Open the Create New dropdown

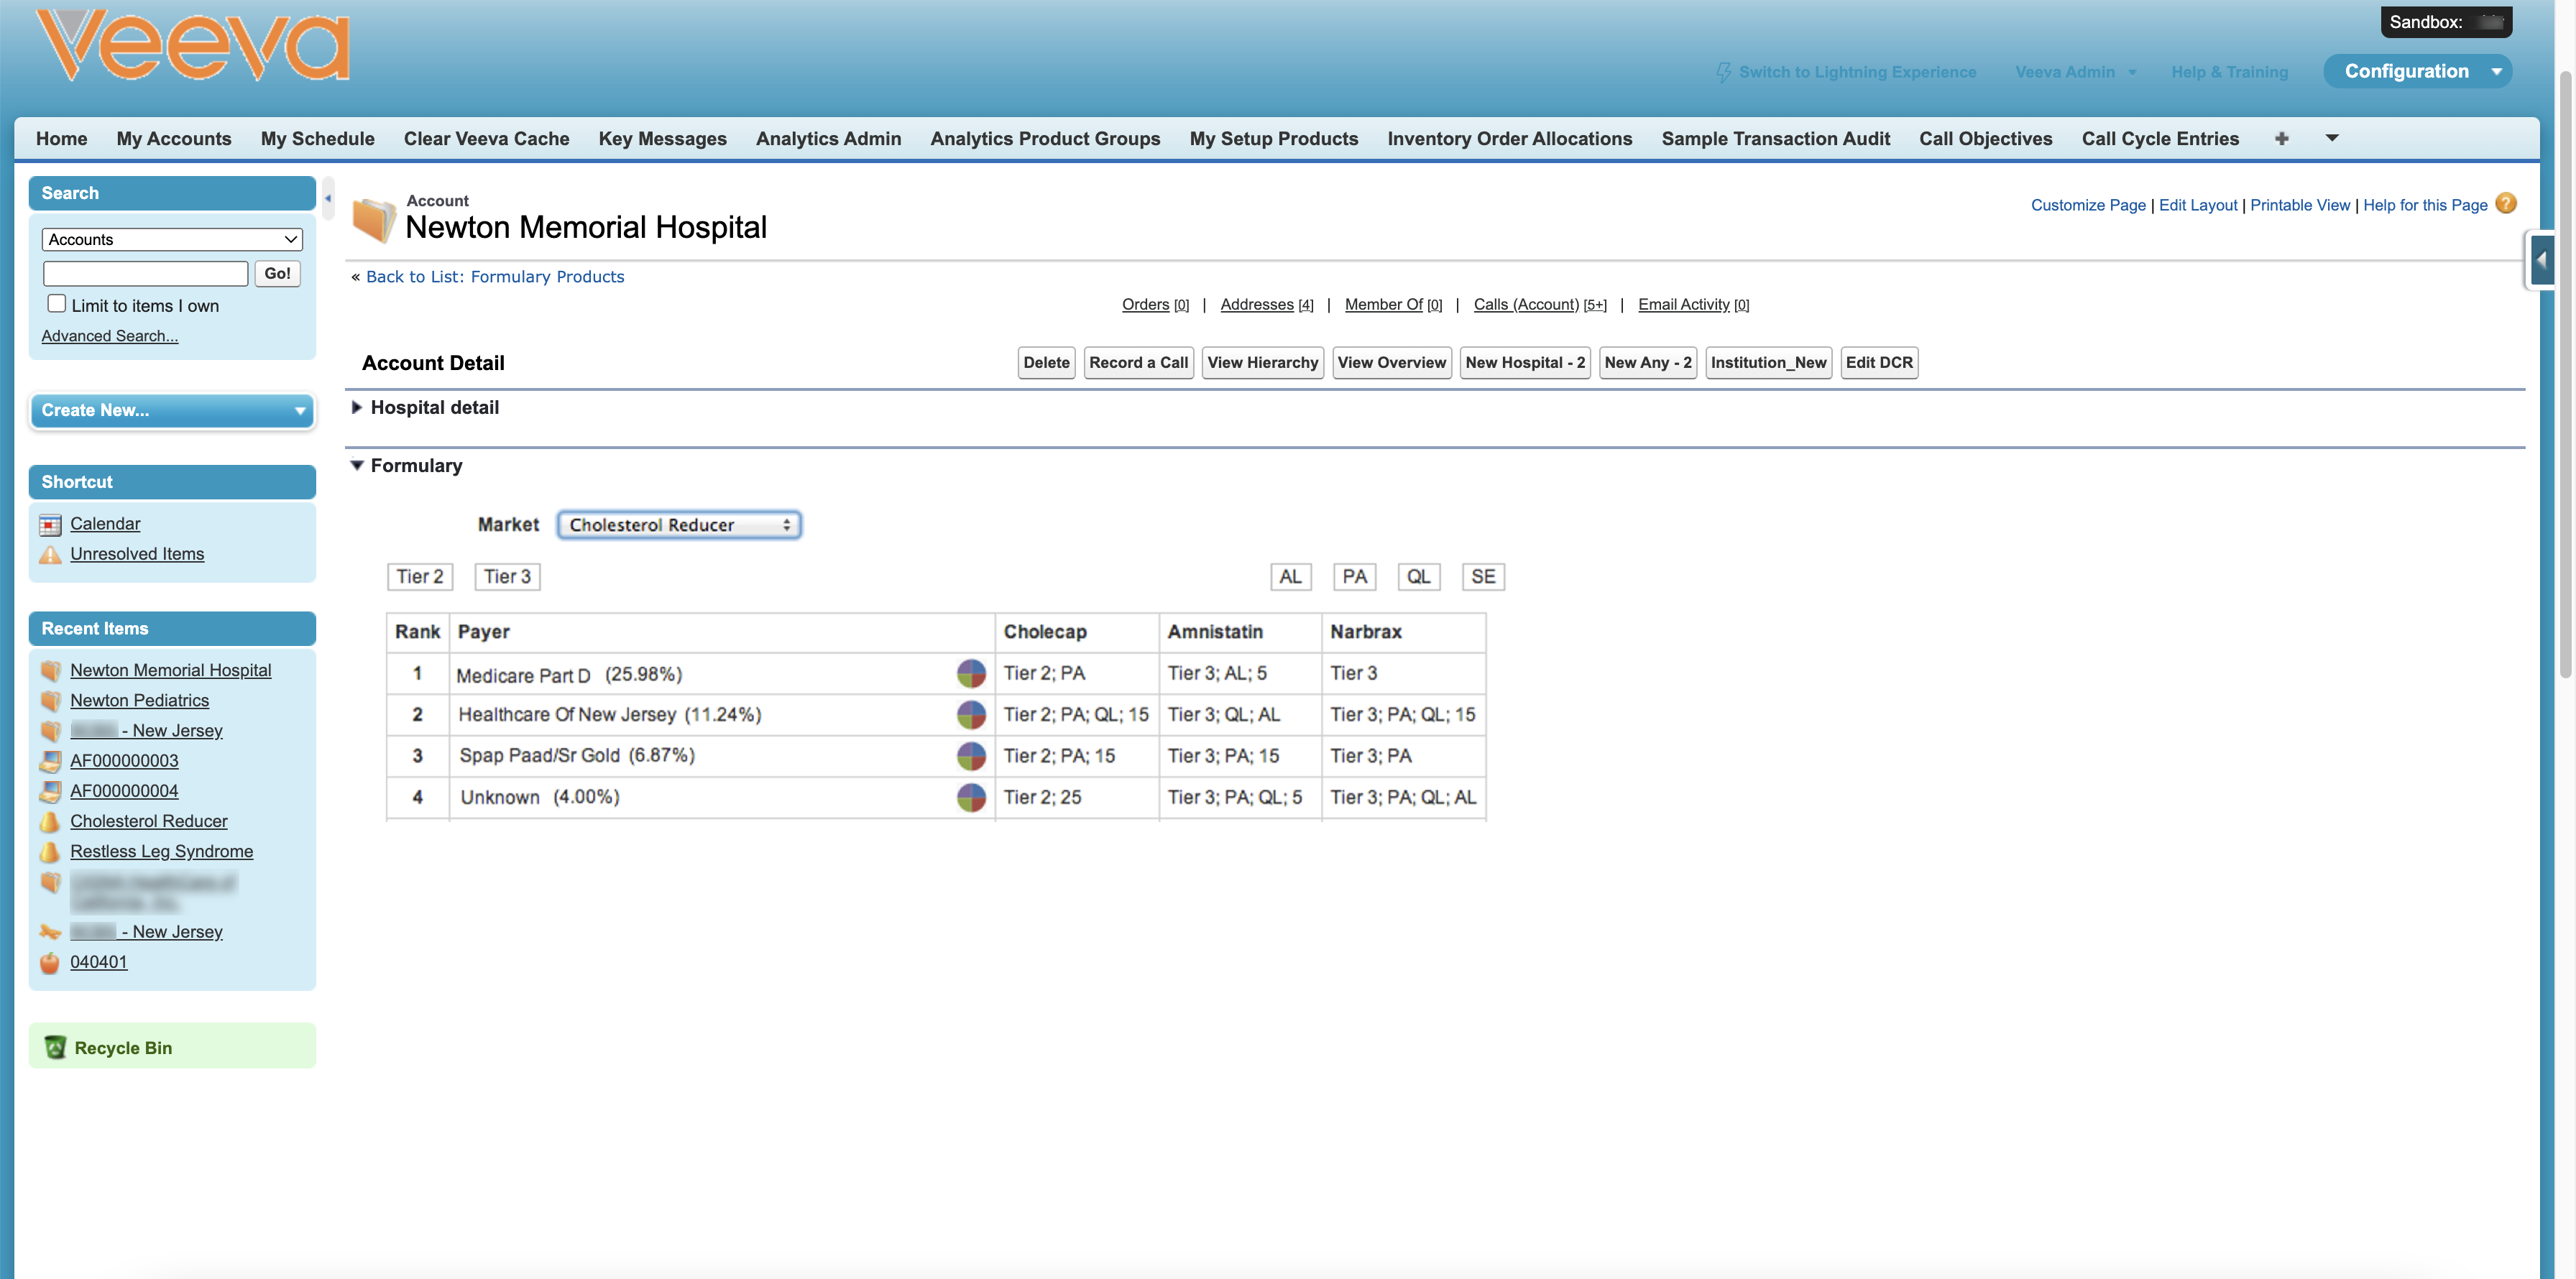[172, 410]
